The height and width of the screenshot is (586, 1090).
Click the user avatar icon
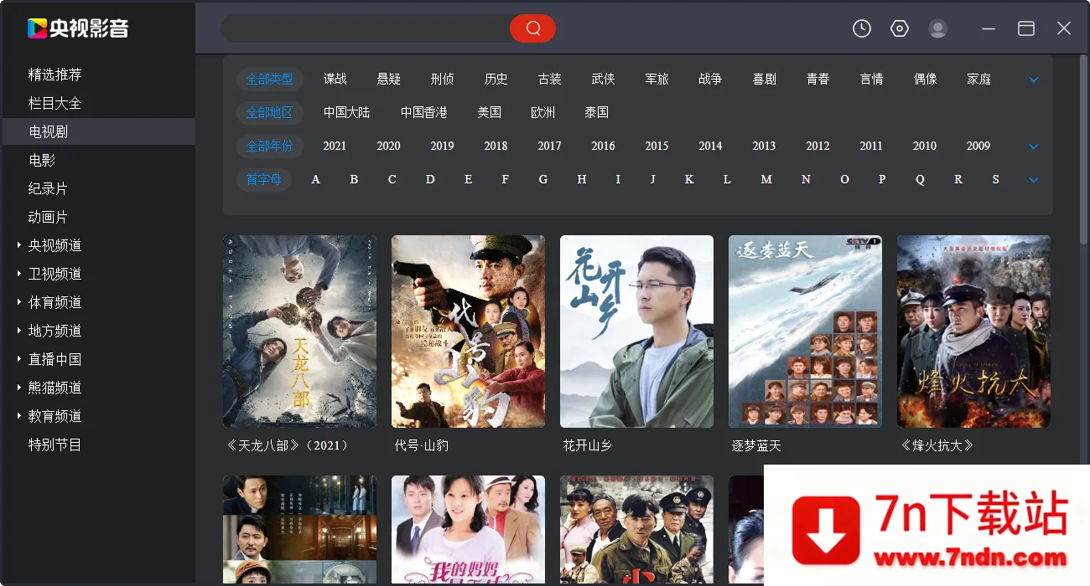click(937, 28)
